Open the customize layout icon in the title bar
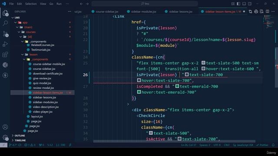The height and width of the screenshot is (156, 278). pyautogui.click(x=233, y=4)
